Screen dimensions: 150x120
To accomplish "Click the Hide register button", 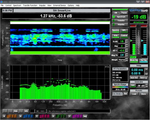I will click(x=16, y=111).
